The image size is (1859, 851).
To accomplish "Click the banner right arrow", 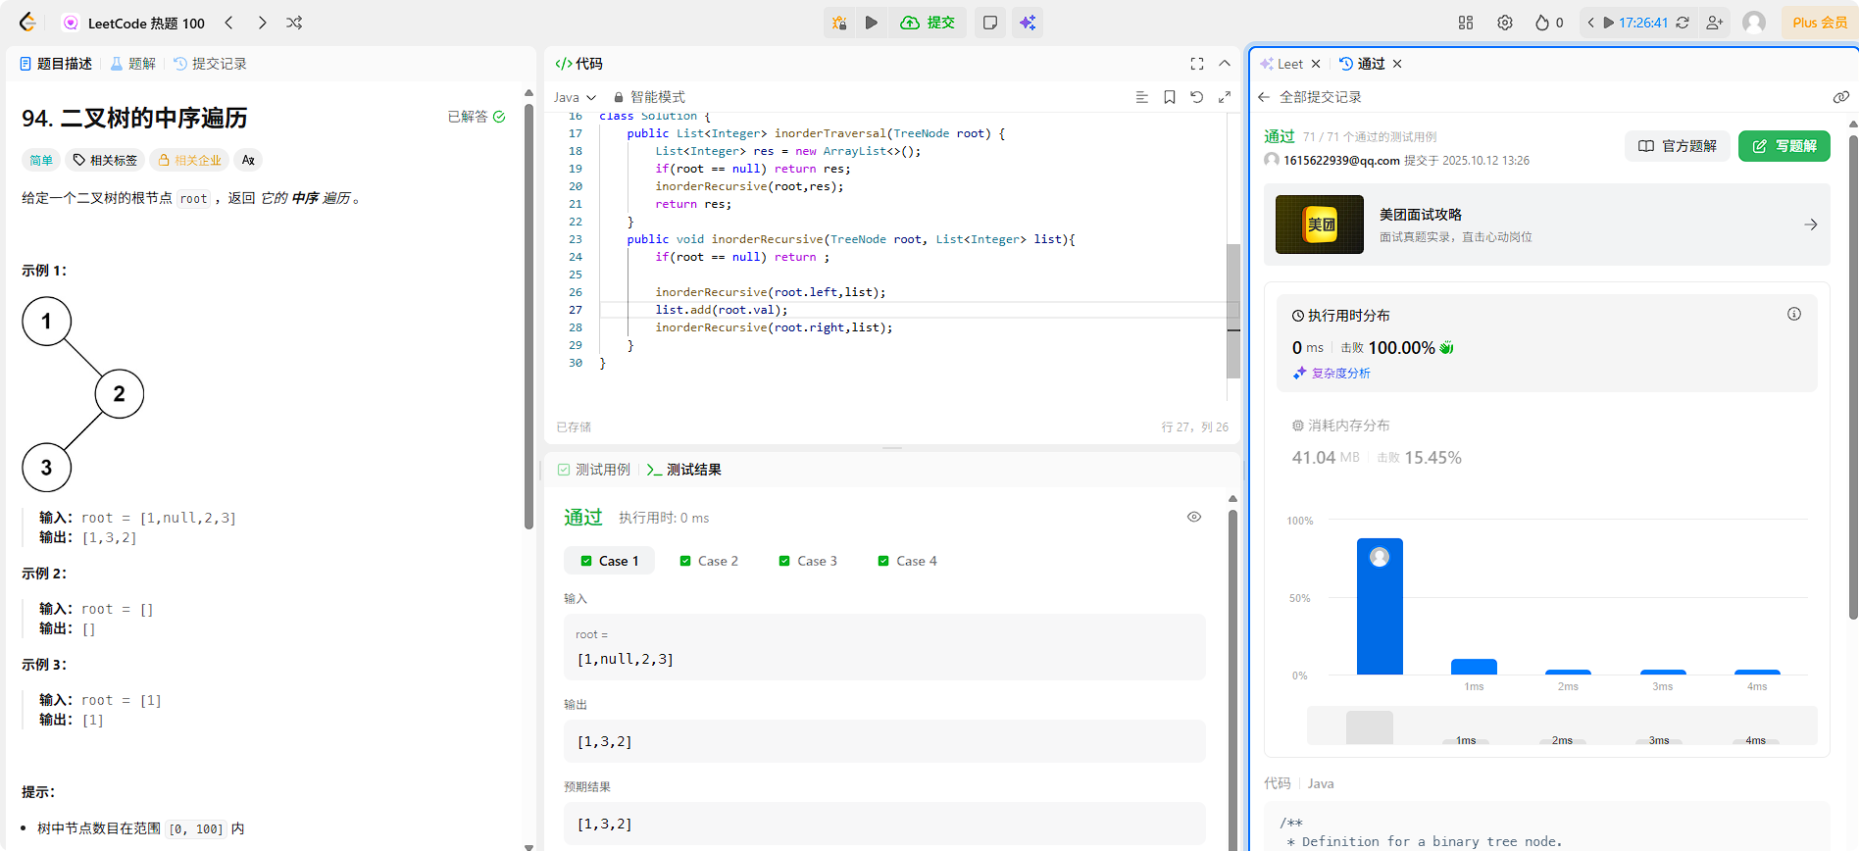I will tap(1810, 225).
